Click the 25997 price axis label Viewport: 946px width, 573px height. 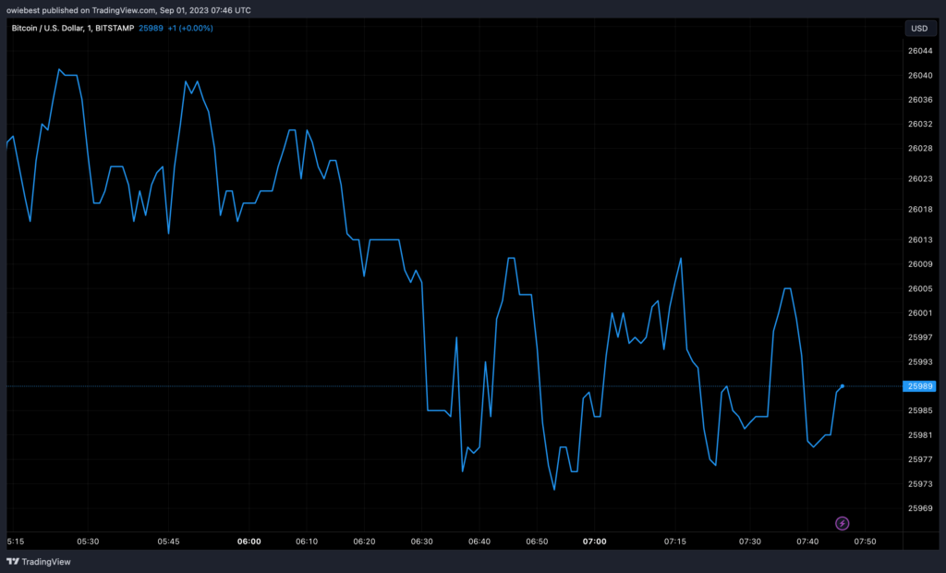coord(920,337)
